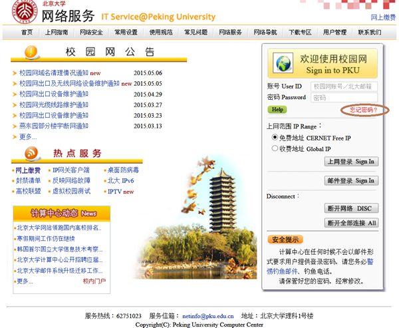Click the globe icon in sign-in banner
Screen dimensions: 399x328
coord(284,63)
